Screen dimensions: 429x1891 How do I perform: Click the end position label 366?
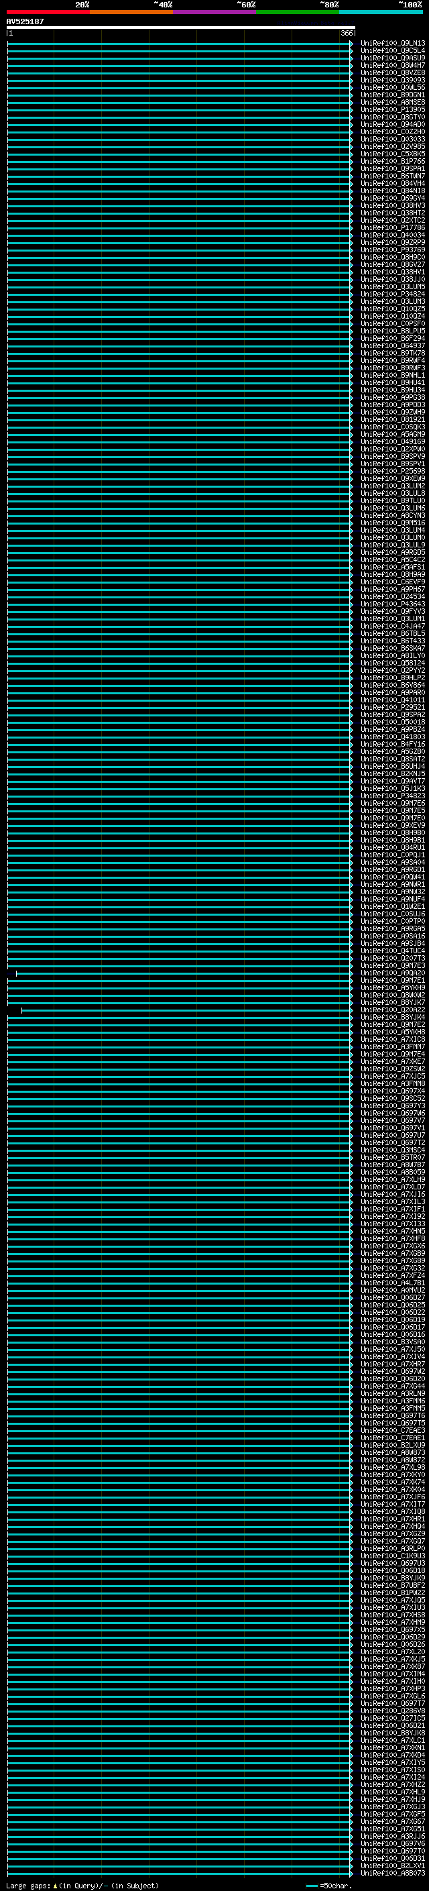coord(347,33)
